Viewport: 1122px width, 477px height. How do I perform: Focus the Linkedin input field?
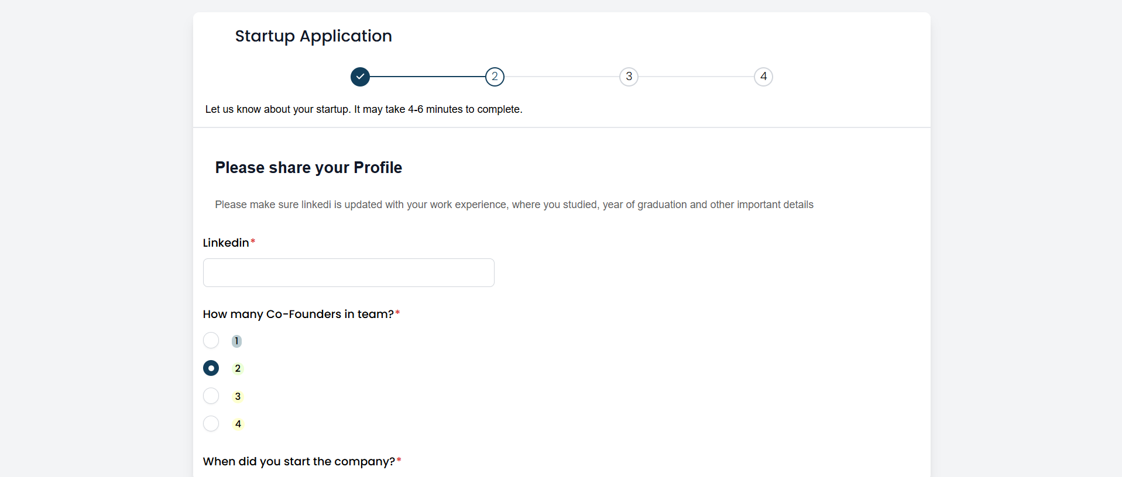pos(349,272)
